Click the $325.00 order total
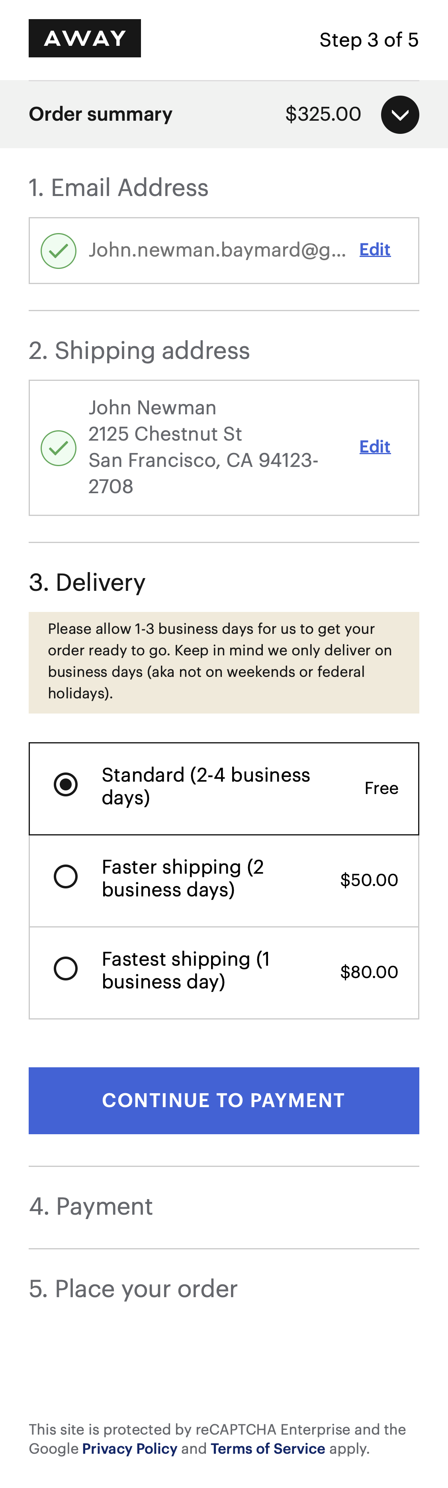Viewport: 448px width, 1488px height. 323,114
